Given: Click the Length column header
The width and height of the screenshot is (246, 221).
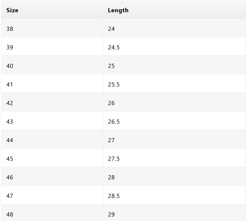Looking at the screenshot, I should tap(118, 10).
